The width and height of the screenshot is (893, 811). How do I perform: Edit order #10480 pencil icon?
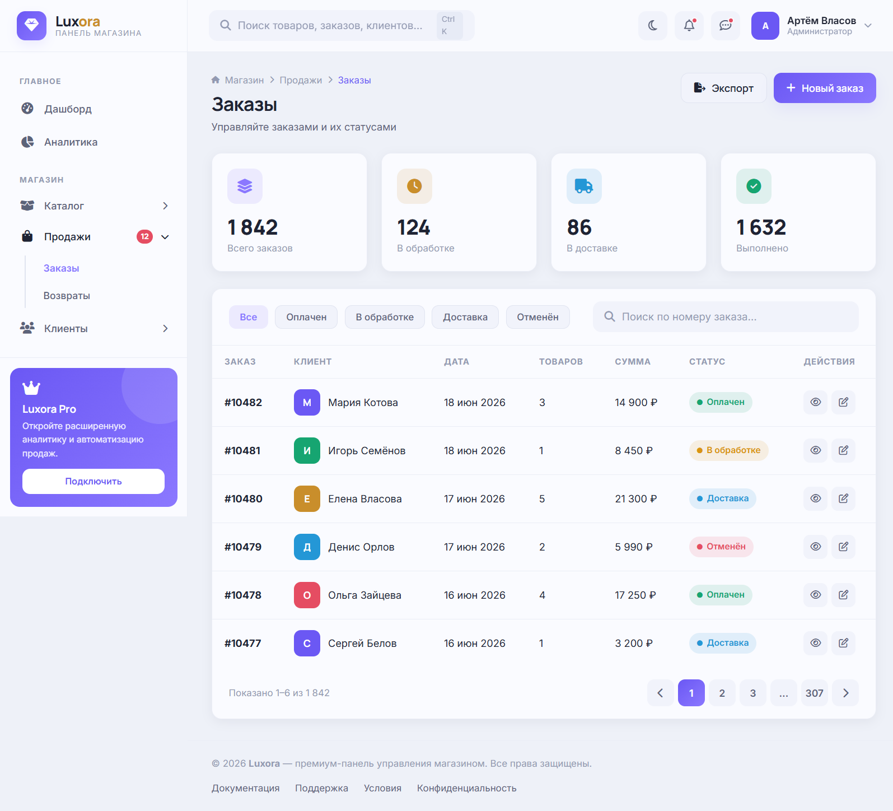pyautogui.click(x=843, y=498)
